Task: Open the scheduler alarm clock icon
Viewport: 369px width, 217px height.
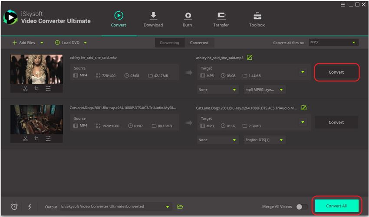Action: pyautogui.click(x=14, y=207)
